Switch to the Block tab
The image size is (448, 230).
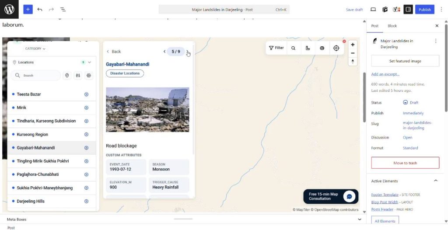(x=392, y=26)
